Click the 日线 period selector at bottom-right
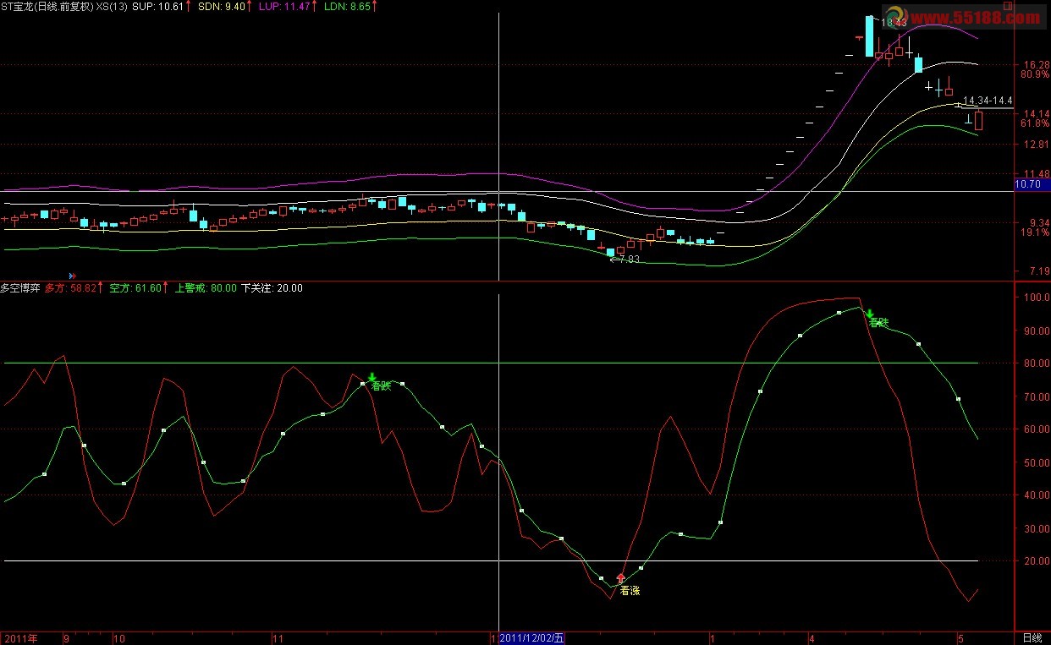Screen dimensions: 1051x645 (x=1032, y=638)
